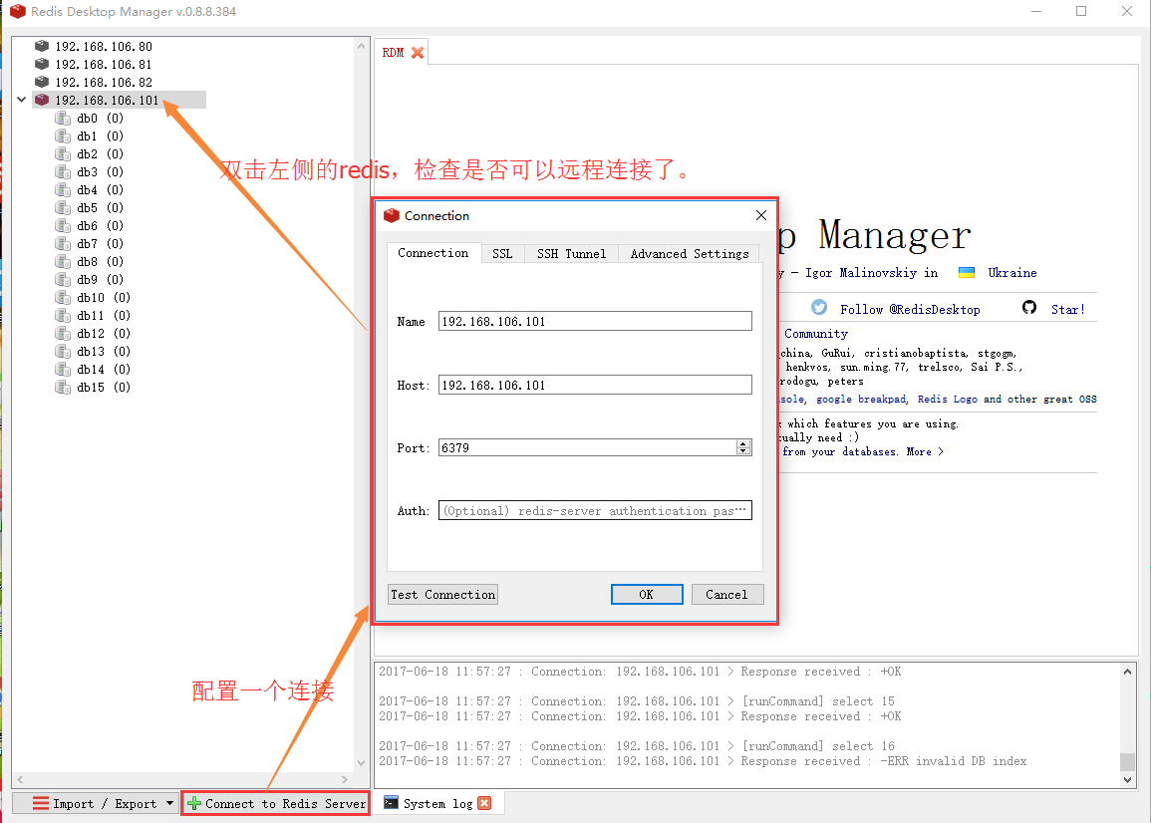This screenshot has width=1151, height=823.
Task: Click Import / Export menu icon
Action: [x=41, y=804]
